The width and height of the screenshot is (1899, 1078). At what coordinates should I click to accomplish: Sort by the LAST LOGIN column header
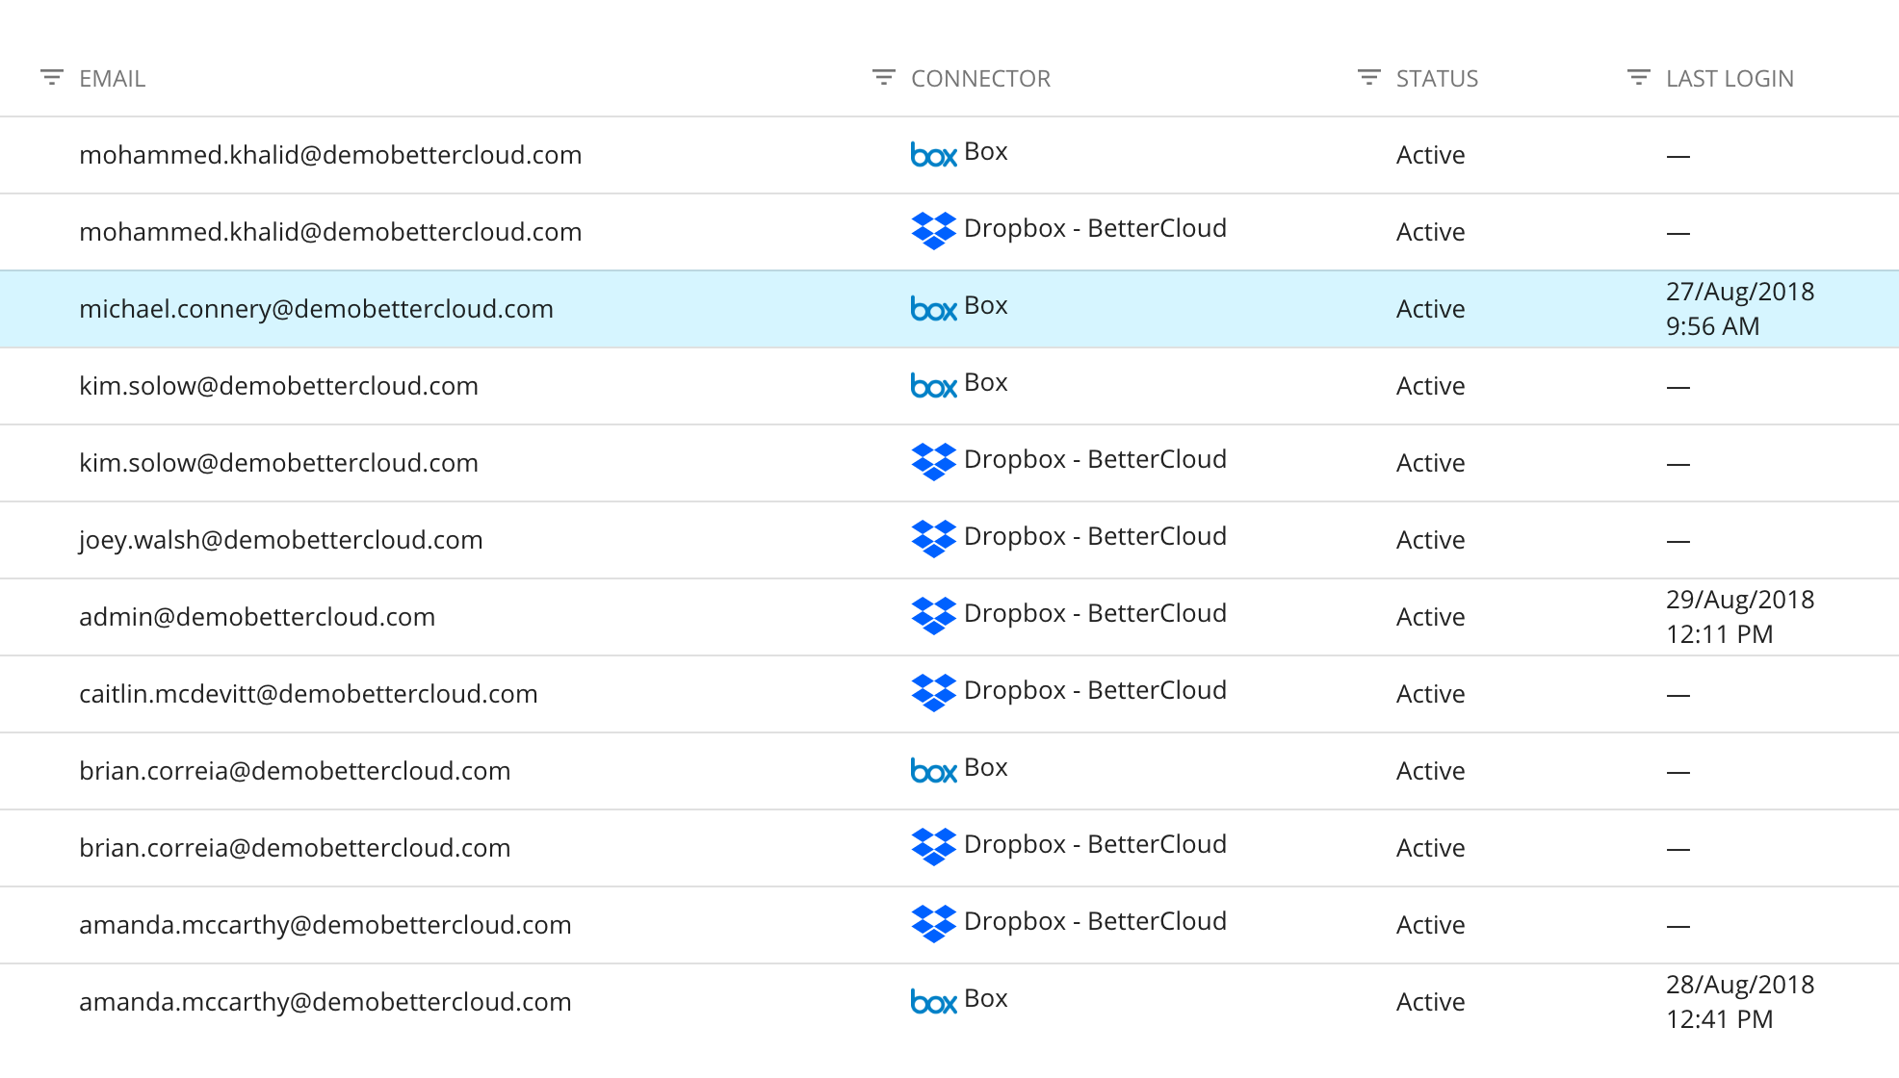(x=1730, y=79)
